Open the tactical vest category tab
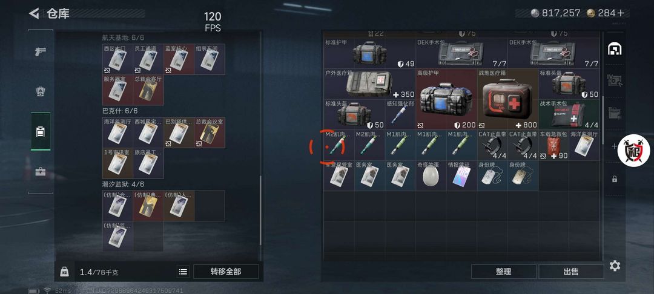The height and width of the screenshot is (294, 654). pos(41,91)
